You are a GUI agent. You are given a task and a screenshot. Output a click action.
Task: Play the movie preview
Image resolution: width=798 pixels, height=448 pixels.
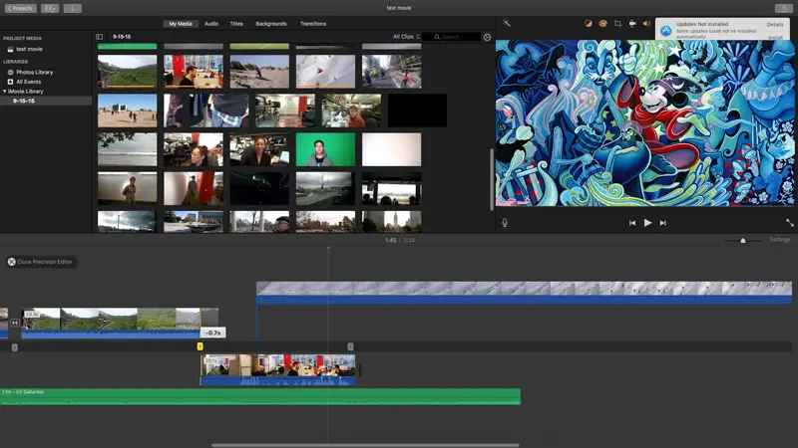[x=647, y=222]
